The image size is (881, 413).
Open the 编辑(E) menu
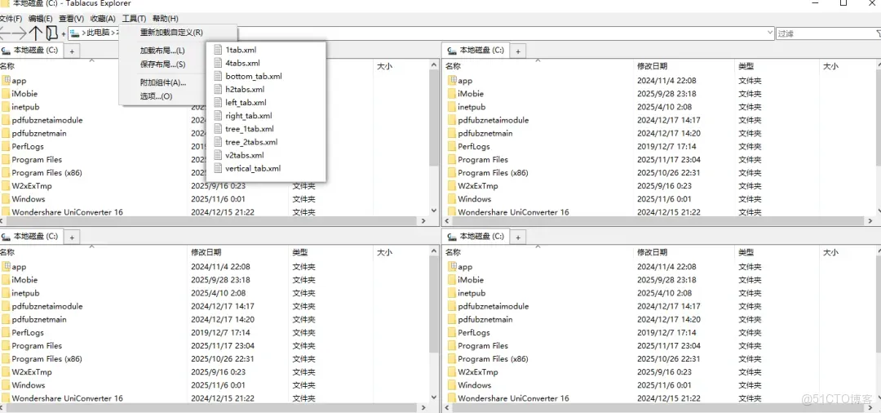point(41,19)
